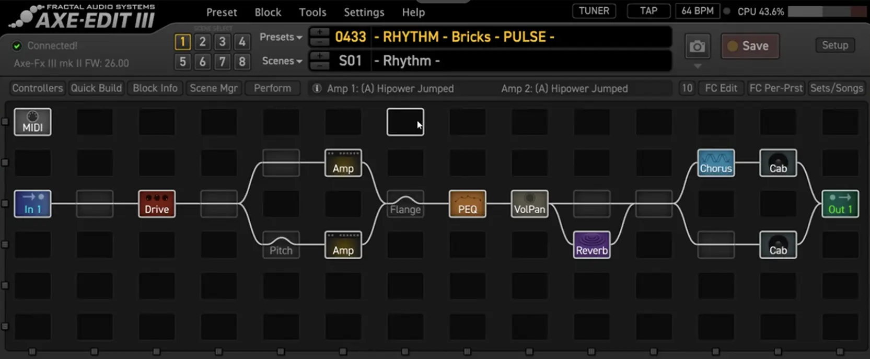Open the TUNER

point(594,11)
